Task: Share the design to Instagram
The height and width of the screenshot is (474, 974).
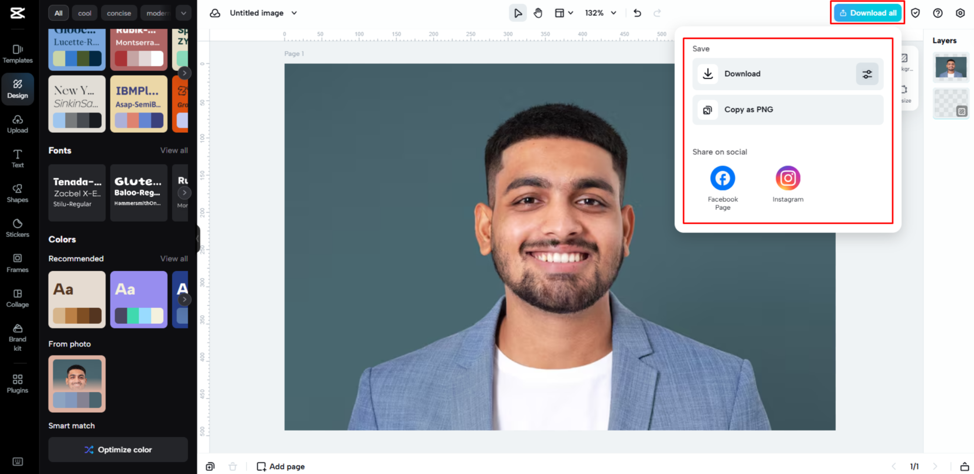Action: [x=787, y=178]
